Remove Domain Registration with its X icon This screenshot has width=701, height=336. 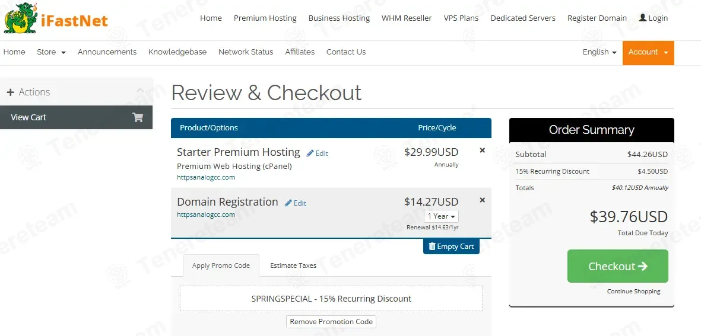point(483,200)
